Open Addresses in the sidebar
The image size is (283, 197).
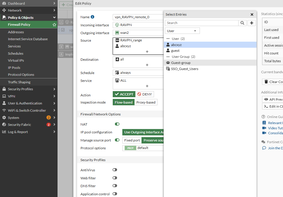point(16,32)
